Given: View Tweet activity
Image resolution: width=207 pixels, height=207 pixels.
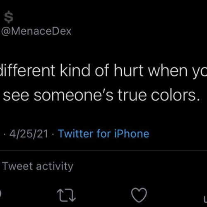Looking at the screenshot, I should pos(38,166).
